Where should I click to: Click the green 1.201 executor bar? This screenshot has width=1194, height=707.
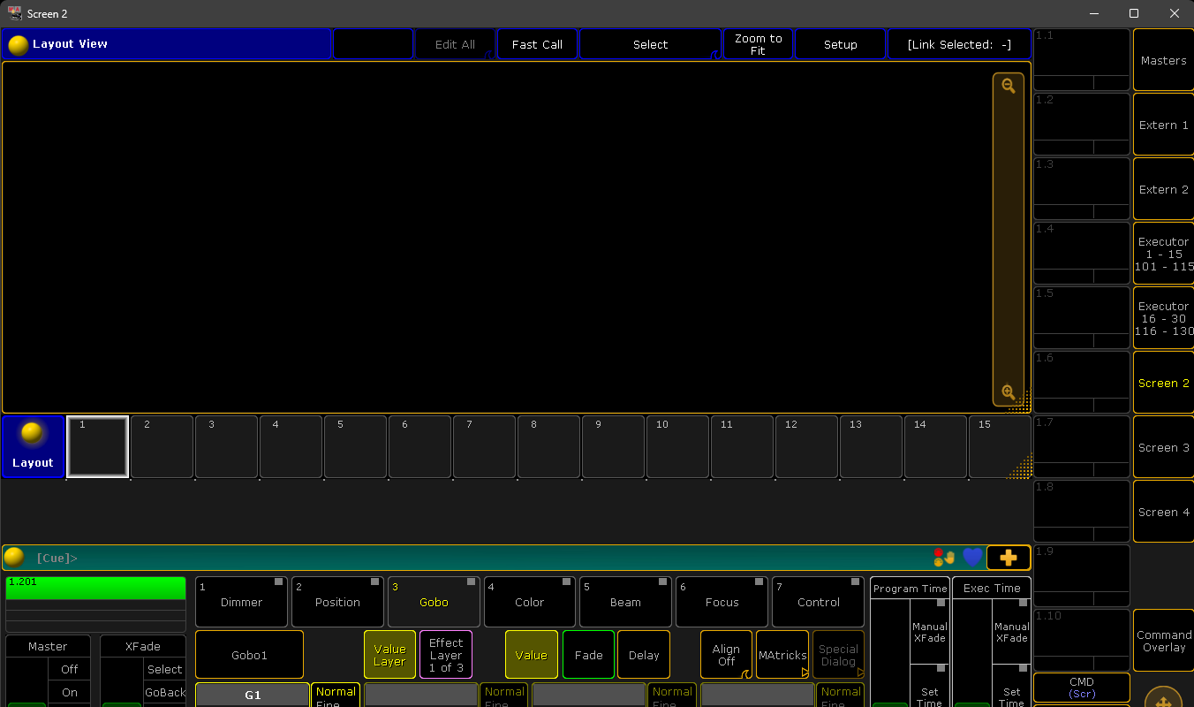click(x=95, y=588)
